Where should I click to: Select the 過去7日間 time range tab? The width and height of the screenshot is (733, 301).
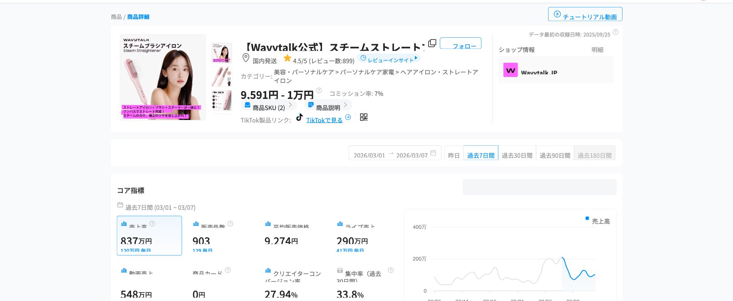[x=481, y=154]
